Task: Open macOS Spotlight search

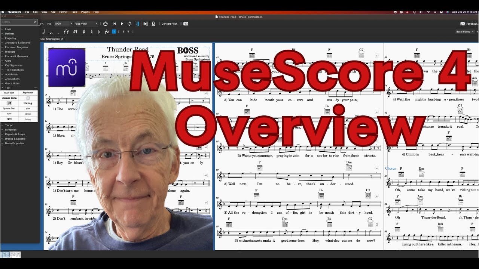Action: point(435,12)
